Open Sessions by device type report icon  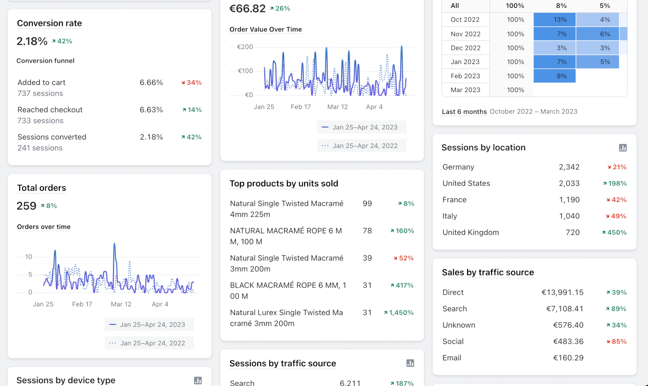tap(198, 381)
